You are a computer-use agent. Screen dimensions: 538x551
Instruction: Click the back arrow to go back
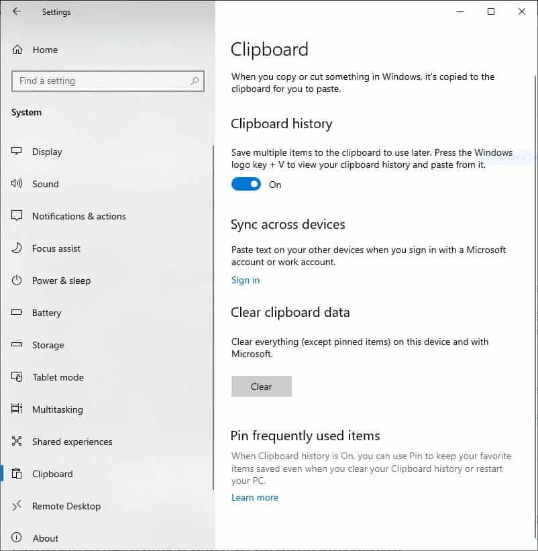(x=17, y=11)
